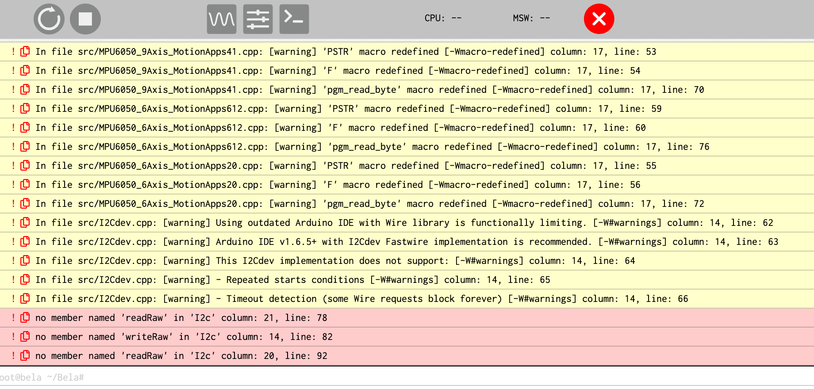Click the red error status icon
This screenshot has width=814, height=389.
599,19
